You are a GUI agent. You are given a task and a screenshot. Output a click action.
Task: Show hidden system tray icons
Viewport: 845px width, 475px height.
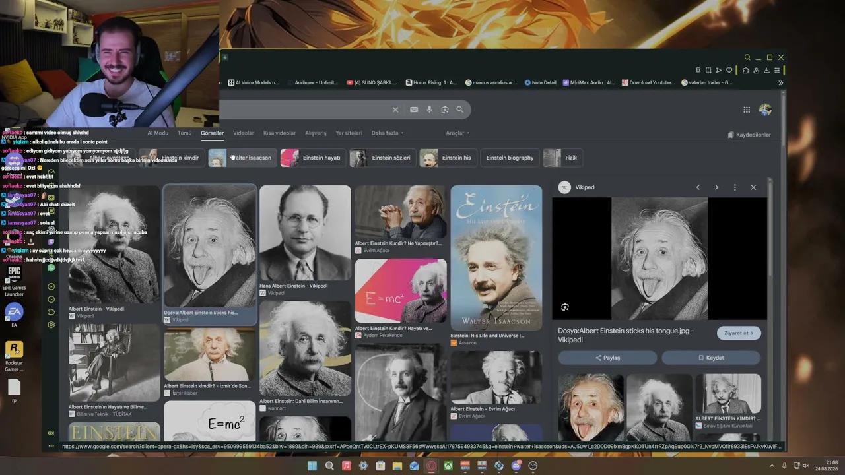pos(772,466)
